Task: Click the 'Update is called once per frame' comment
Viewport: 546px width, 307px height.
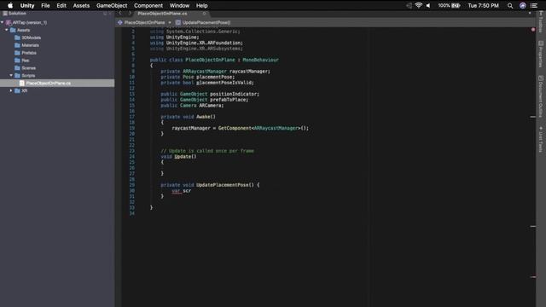Action: coord(207,151)
